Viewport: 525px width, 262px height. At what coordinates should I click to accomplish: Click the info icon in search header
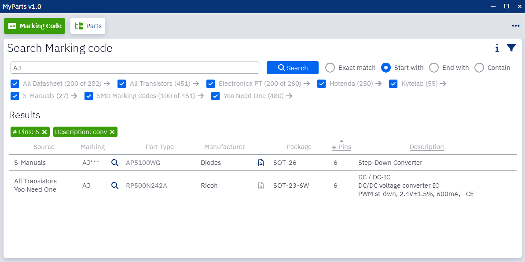pos(497,48)
